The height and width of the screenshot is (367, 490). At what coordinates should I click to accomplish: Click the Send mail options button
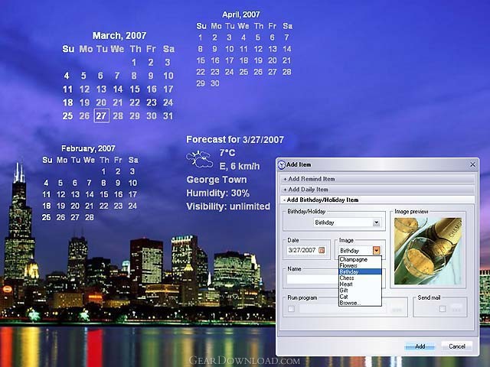tap(456, 309)
